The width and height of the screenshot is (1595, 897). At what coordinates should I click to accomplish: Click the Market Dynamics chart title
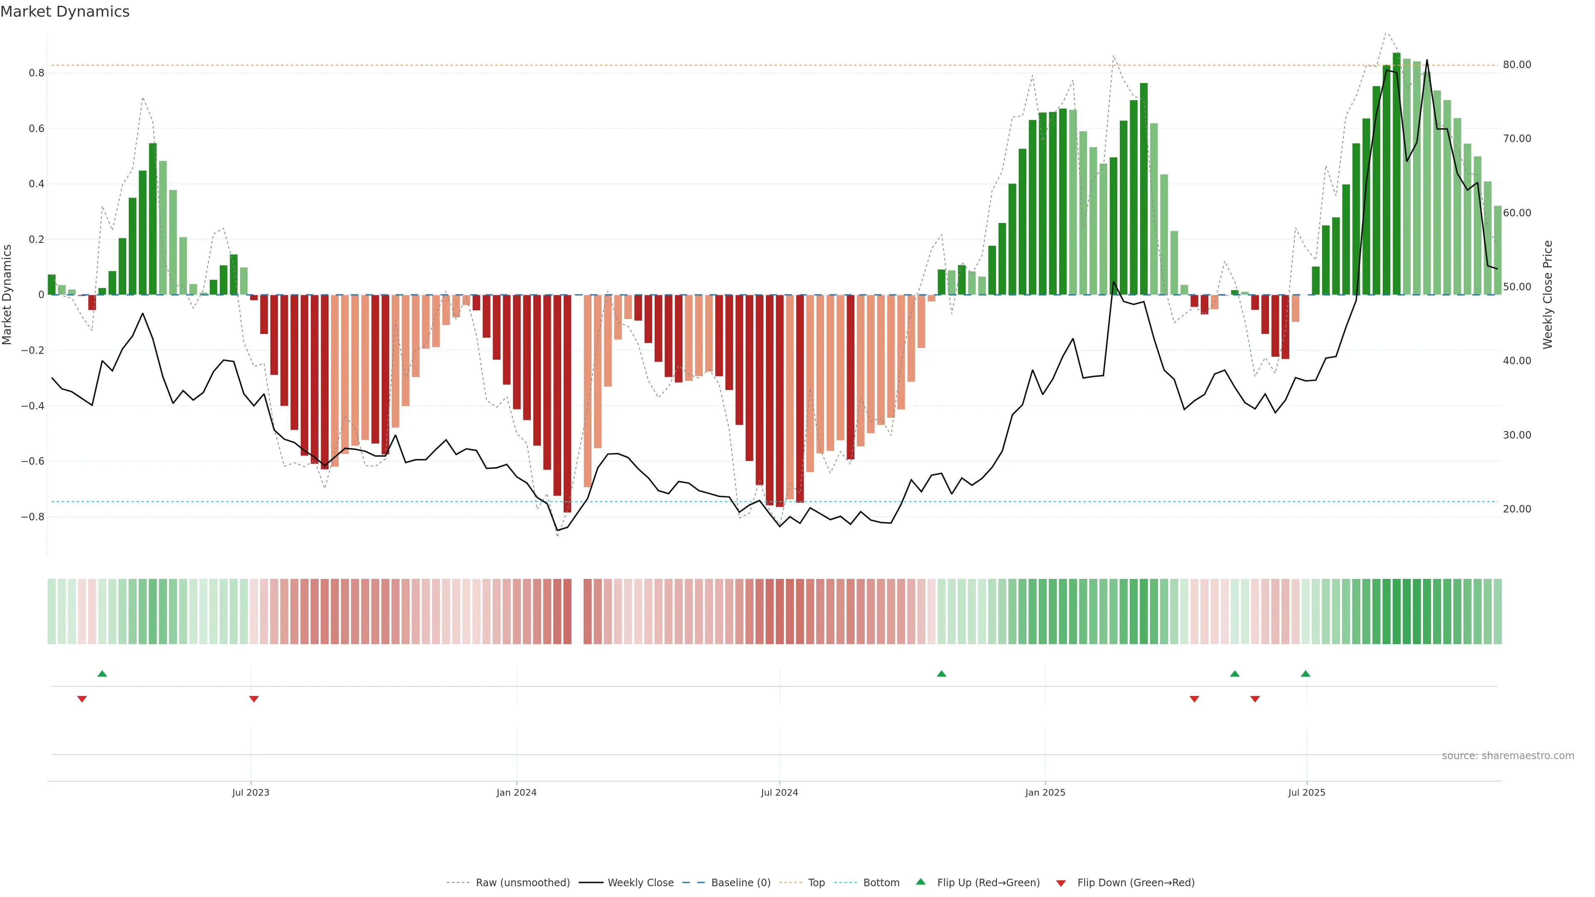point(65,12)
